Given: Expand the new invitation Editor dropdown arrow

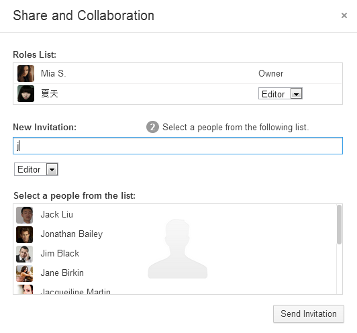Looking at the screenshot, I should (52, 169).
